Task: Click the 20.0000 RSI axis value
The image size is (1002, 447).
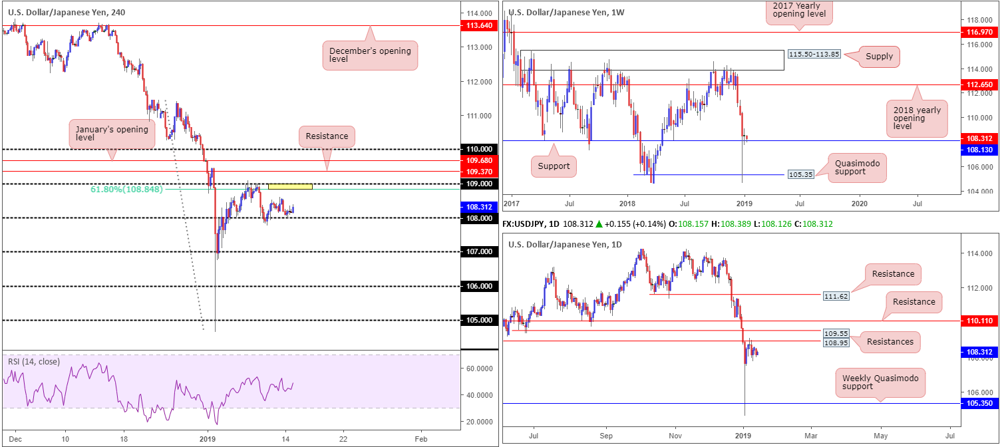Action: (x=479, y=422)
